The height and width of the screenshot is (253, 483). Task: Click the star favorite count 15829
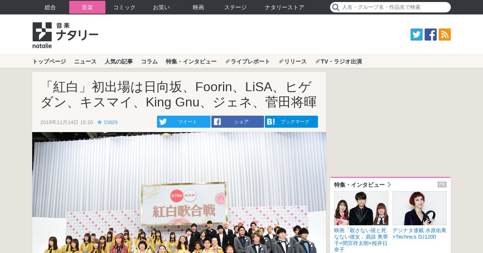107,122
